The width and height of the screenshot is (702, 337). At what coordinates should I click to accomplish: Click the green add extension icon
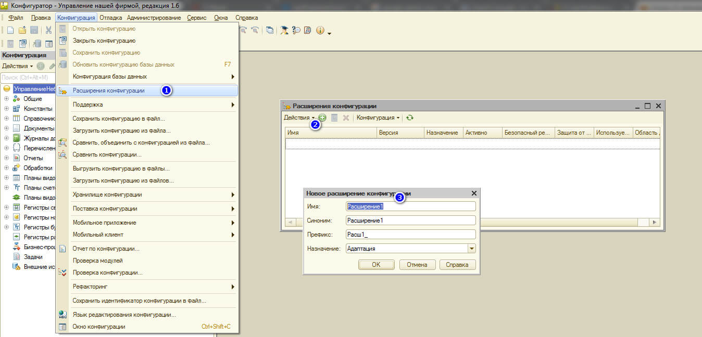click(322, 118)
